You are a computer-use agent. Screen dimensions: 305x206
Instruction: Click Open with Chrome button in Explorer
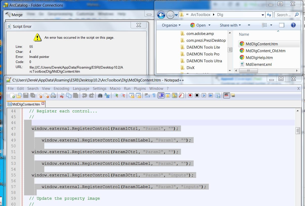pos(198,25)
